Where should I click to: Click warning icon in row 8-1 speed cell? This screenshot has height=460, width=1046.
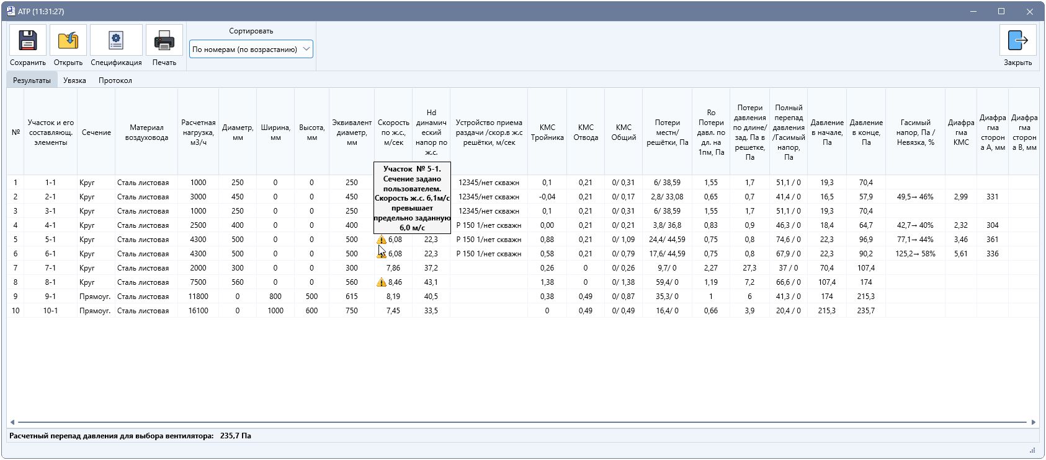point(382,282)
